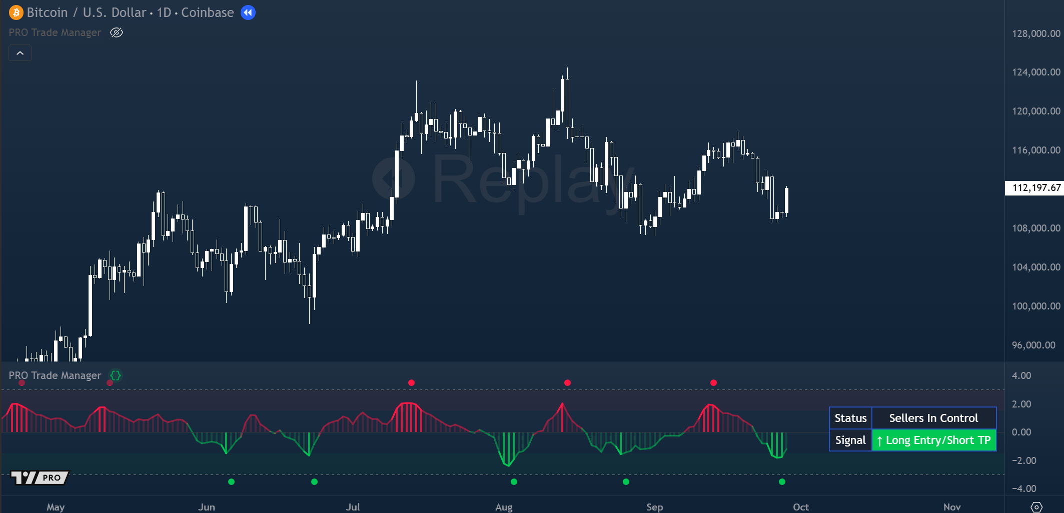Open PRO Trade Manager source code braces icon
The image size is (1064, 513).
pyautogui.click(x=116, y=375)
